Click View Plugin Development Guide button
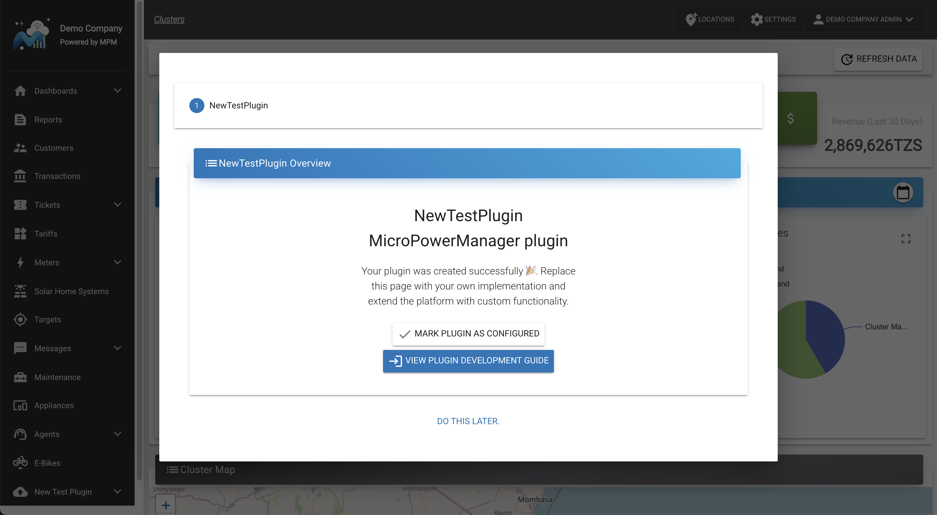 tap(468, 361)
